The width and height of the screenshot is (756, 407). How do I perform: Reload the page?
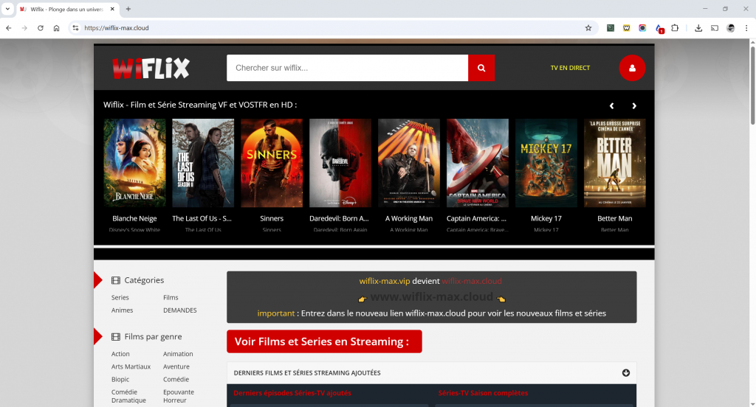tap(41, 28)
